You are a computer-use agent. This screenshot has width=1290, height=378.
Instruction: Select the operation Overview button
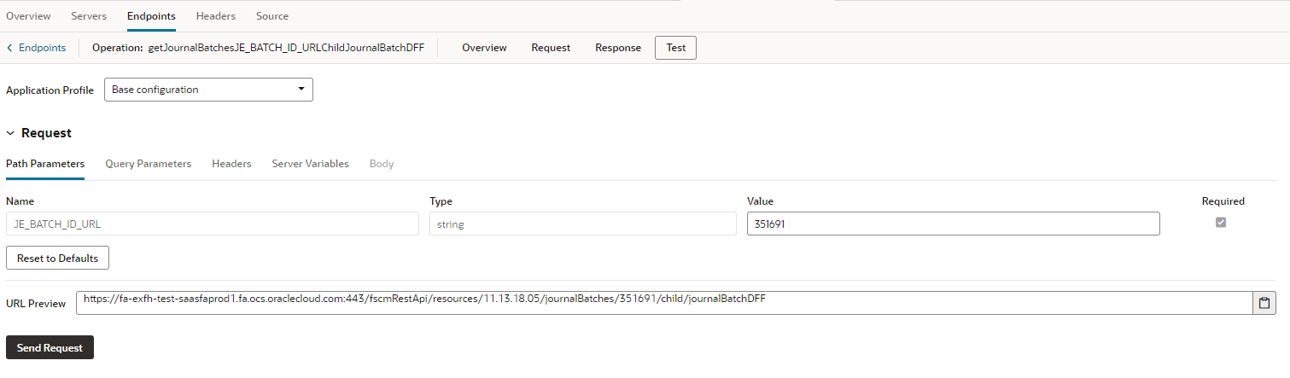[x=484, y=48]
